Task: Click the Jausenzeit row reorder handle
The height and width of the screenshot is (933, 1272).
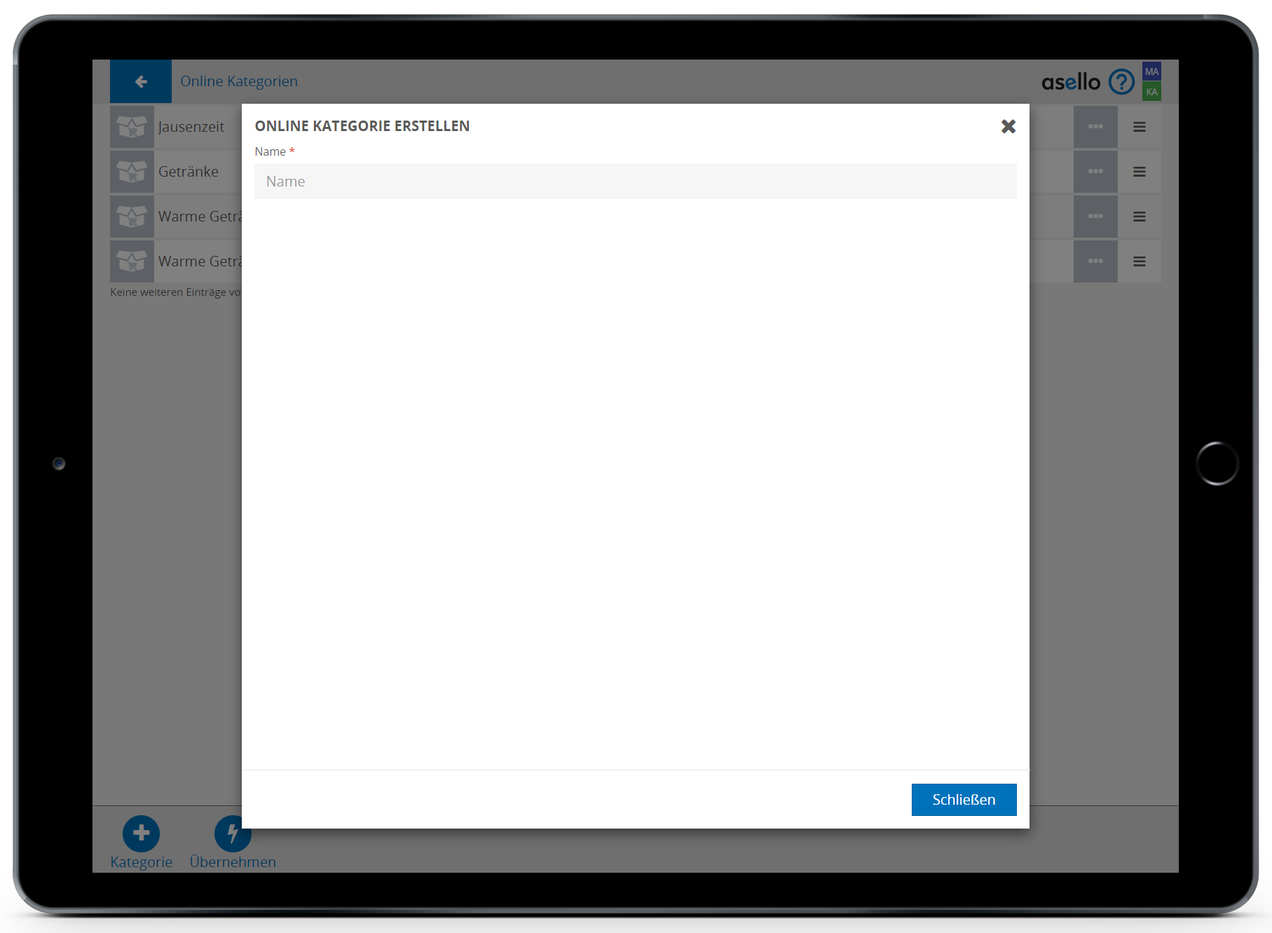Action: (x=1140, y=127)
